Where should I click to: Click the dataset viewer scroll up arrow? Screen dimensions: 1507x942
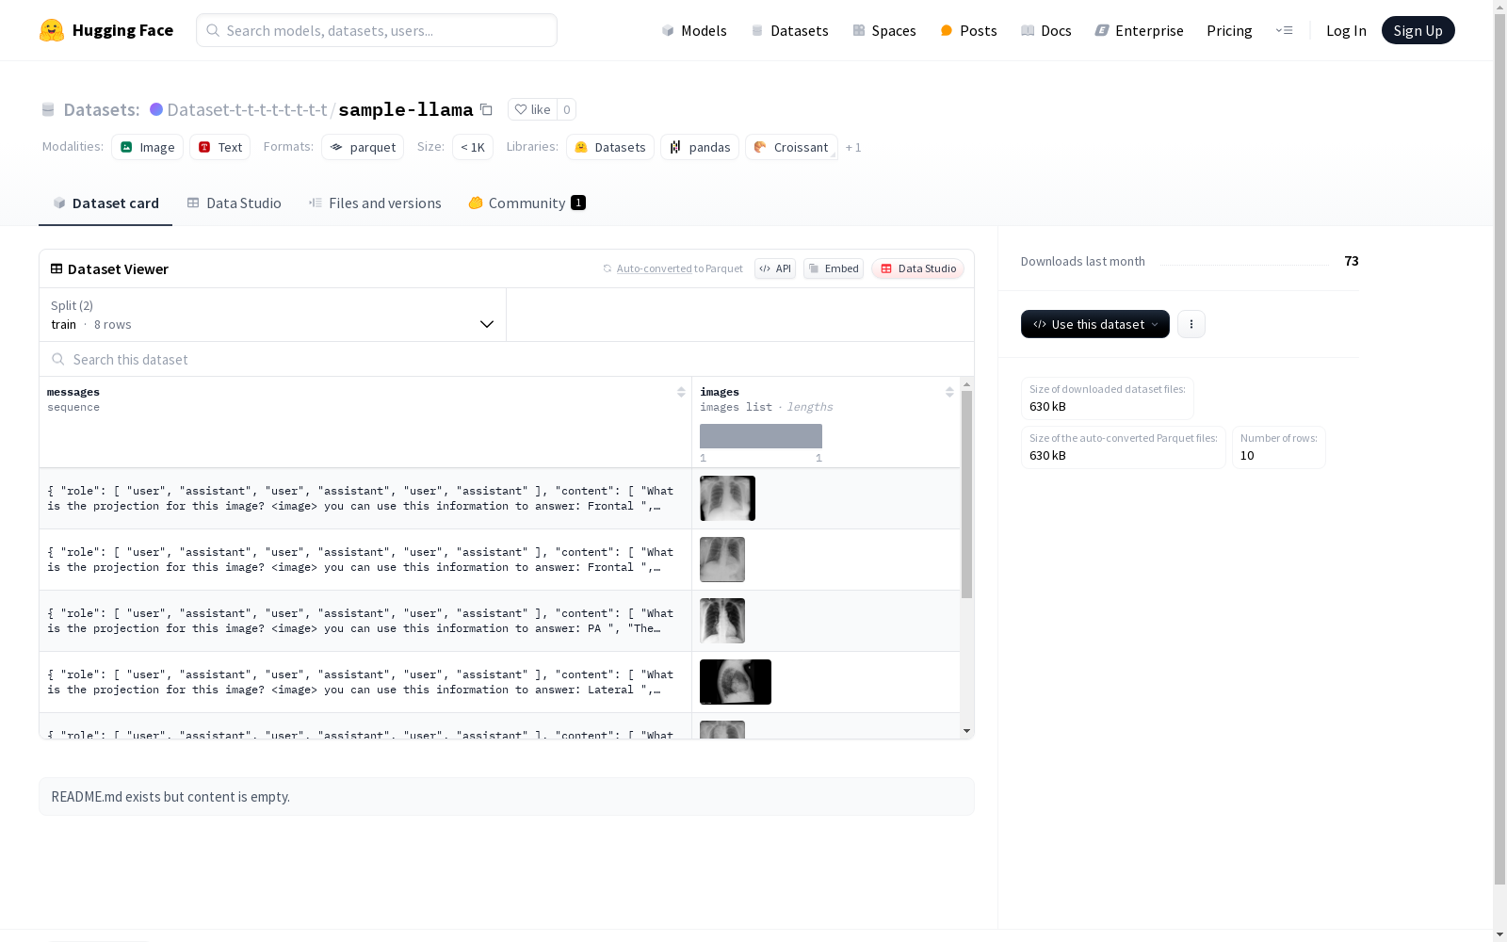(966, 384)
